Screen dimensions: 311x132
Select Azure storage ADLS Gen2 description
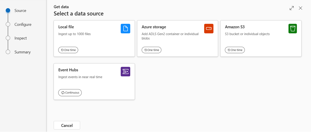coord(170,36)
